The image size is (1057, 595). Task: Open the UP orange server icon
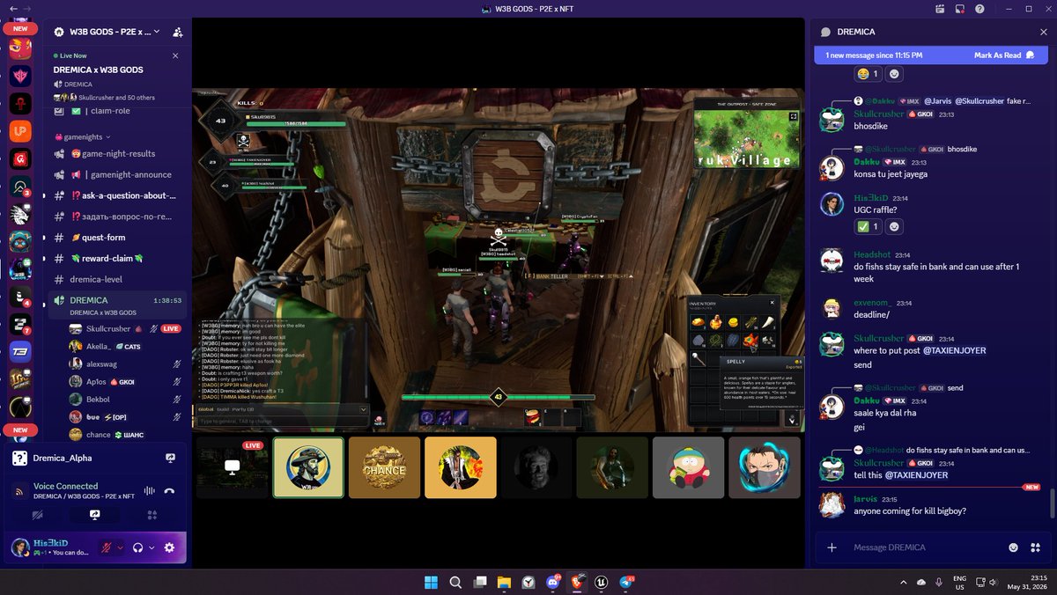[x=21, y=131]
